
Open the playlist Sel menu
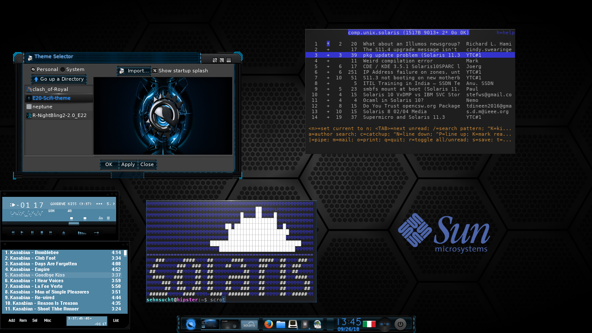click(35, 320)
